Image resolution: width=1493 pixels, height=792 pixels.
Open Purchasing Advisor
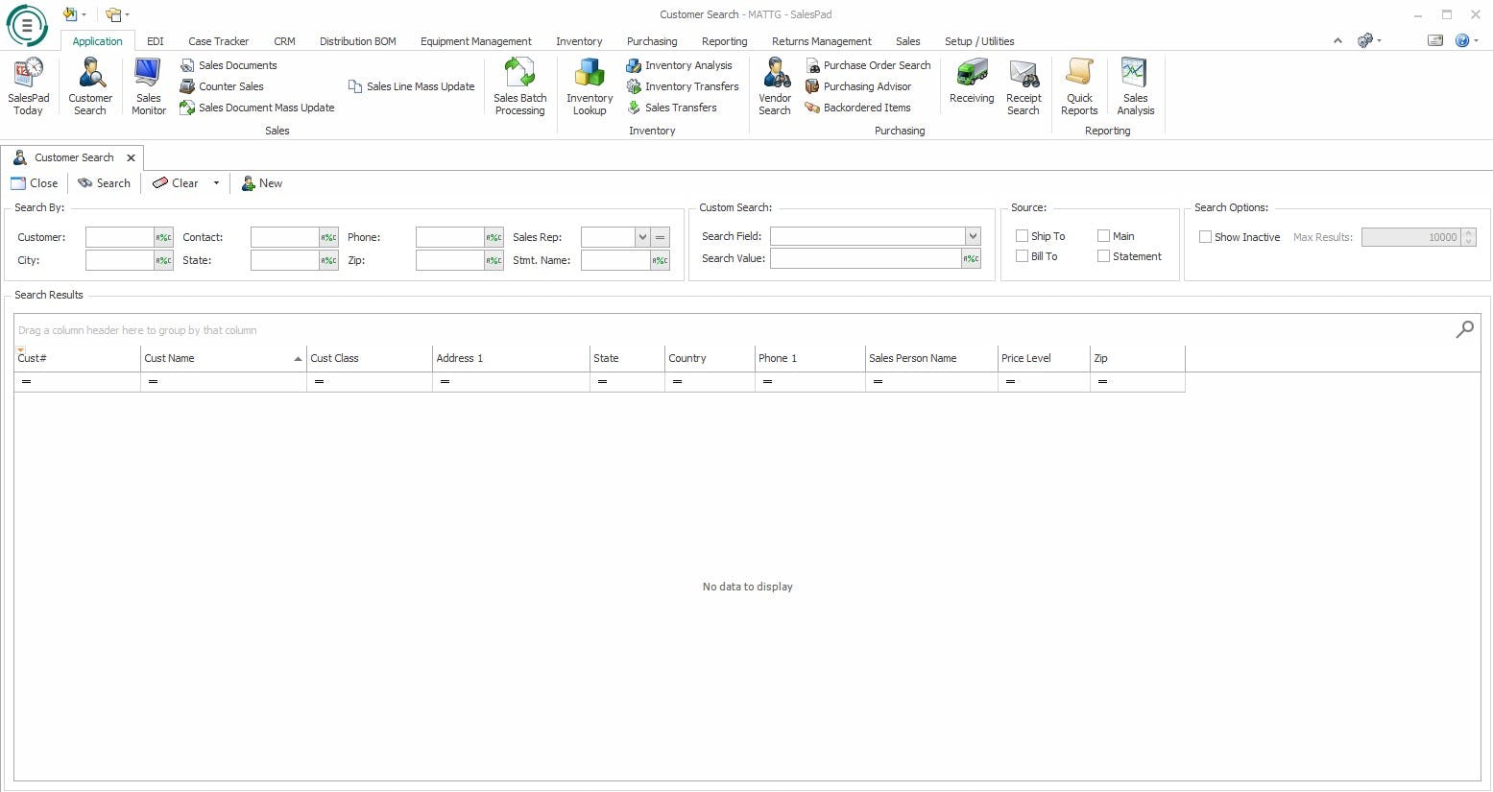[x=858, y=86]
